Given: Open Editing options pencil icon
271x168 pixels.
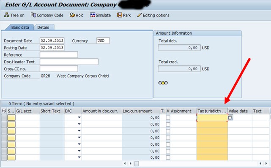Looking at the screenshot, I should pyautogui.click(x=140, y=15).
